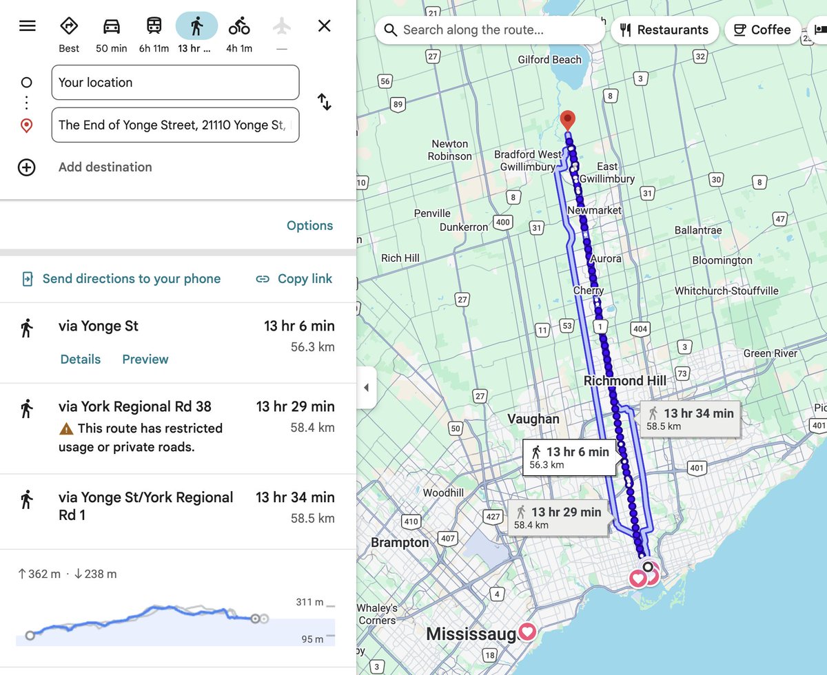The width and height of the screenshot is (827, 675).
Task: Click chain link icon beside Copy link
Action: (x=263, y=279)
